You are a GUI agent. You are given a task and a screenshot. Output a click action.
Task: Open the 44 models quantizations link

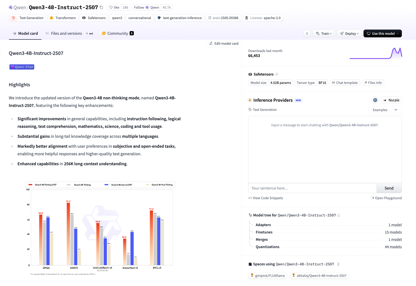point(393,247)
